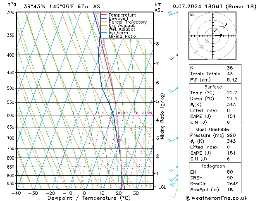The width and height of the screenshot is (260, 201).
Task: Click the wind barb at 300 hPa
Action: point(173,13)
